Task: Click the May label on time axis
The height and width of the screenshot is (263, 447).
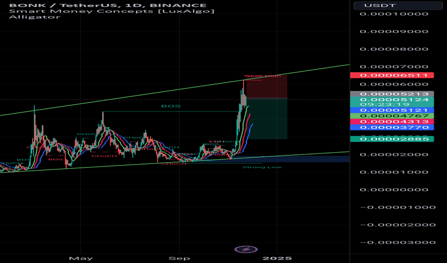Action: click(x=81, y=258)
